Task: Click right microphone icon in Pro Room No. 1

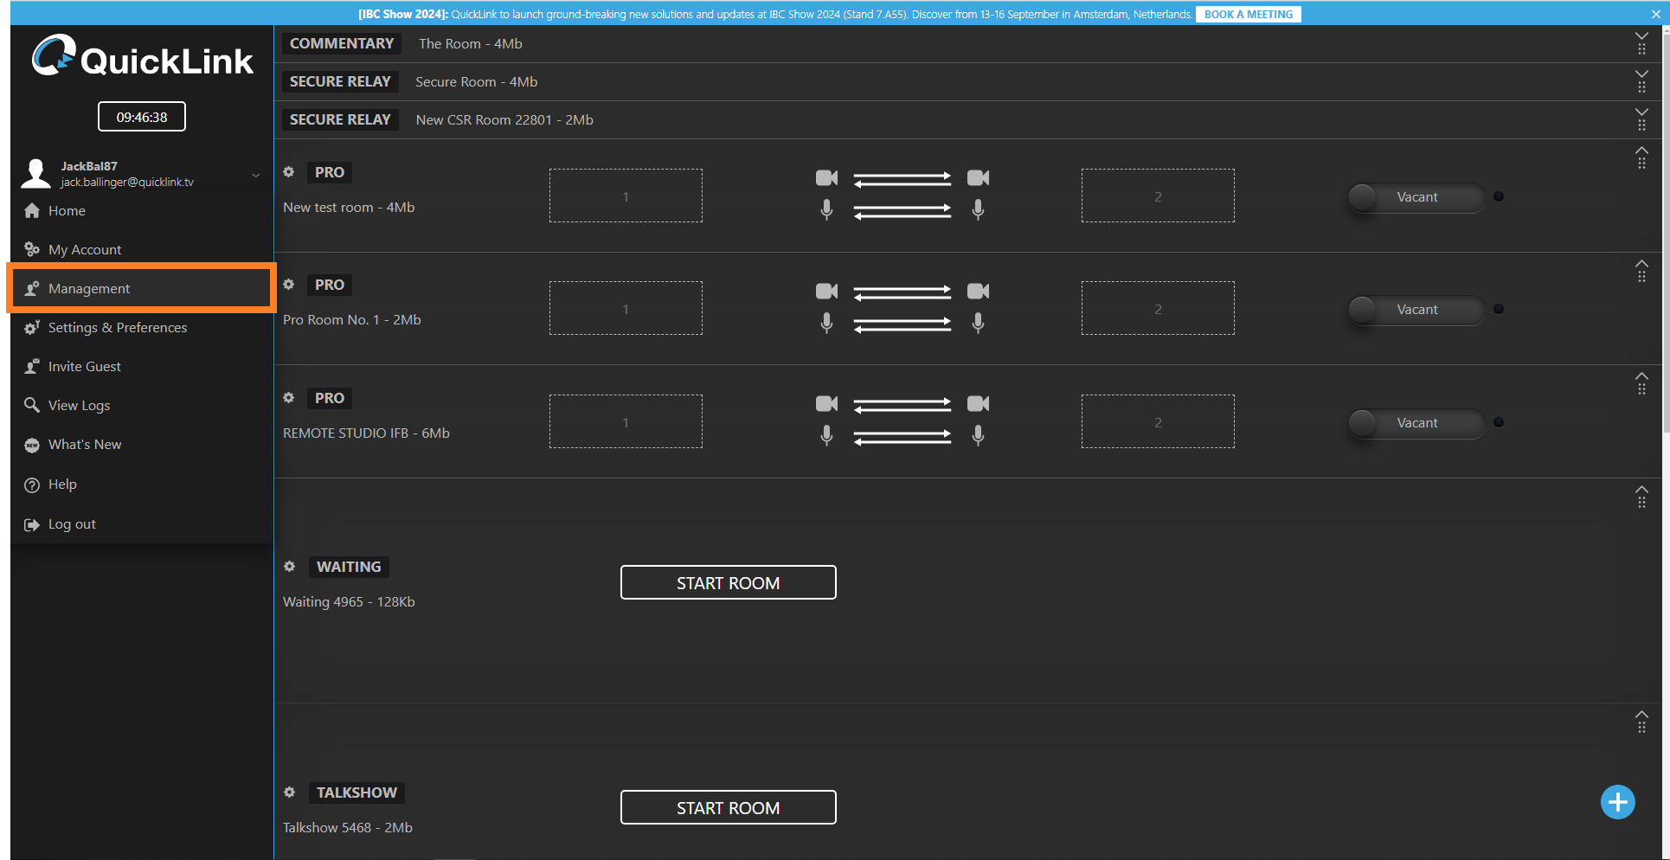Action: (978, 323)
